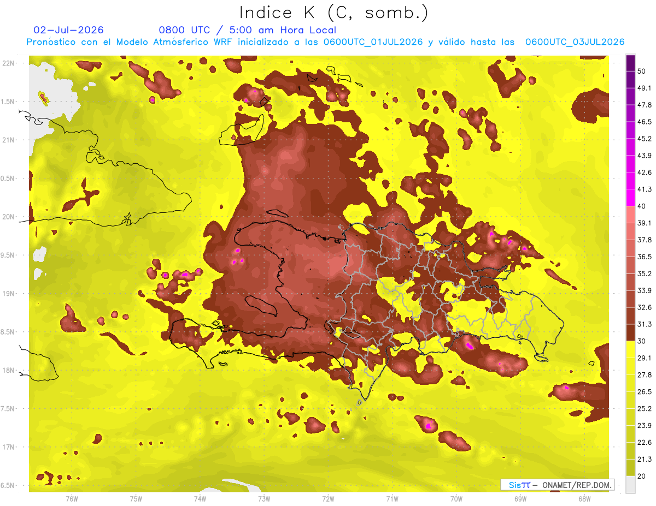The height and width of the screenshot is (506, 656).
Task: Click the color bar value "21.3"
Action: (x=644, y=459)
